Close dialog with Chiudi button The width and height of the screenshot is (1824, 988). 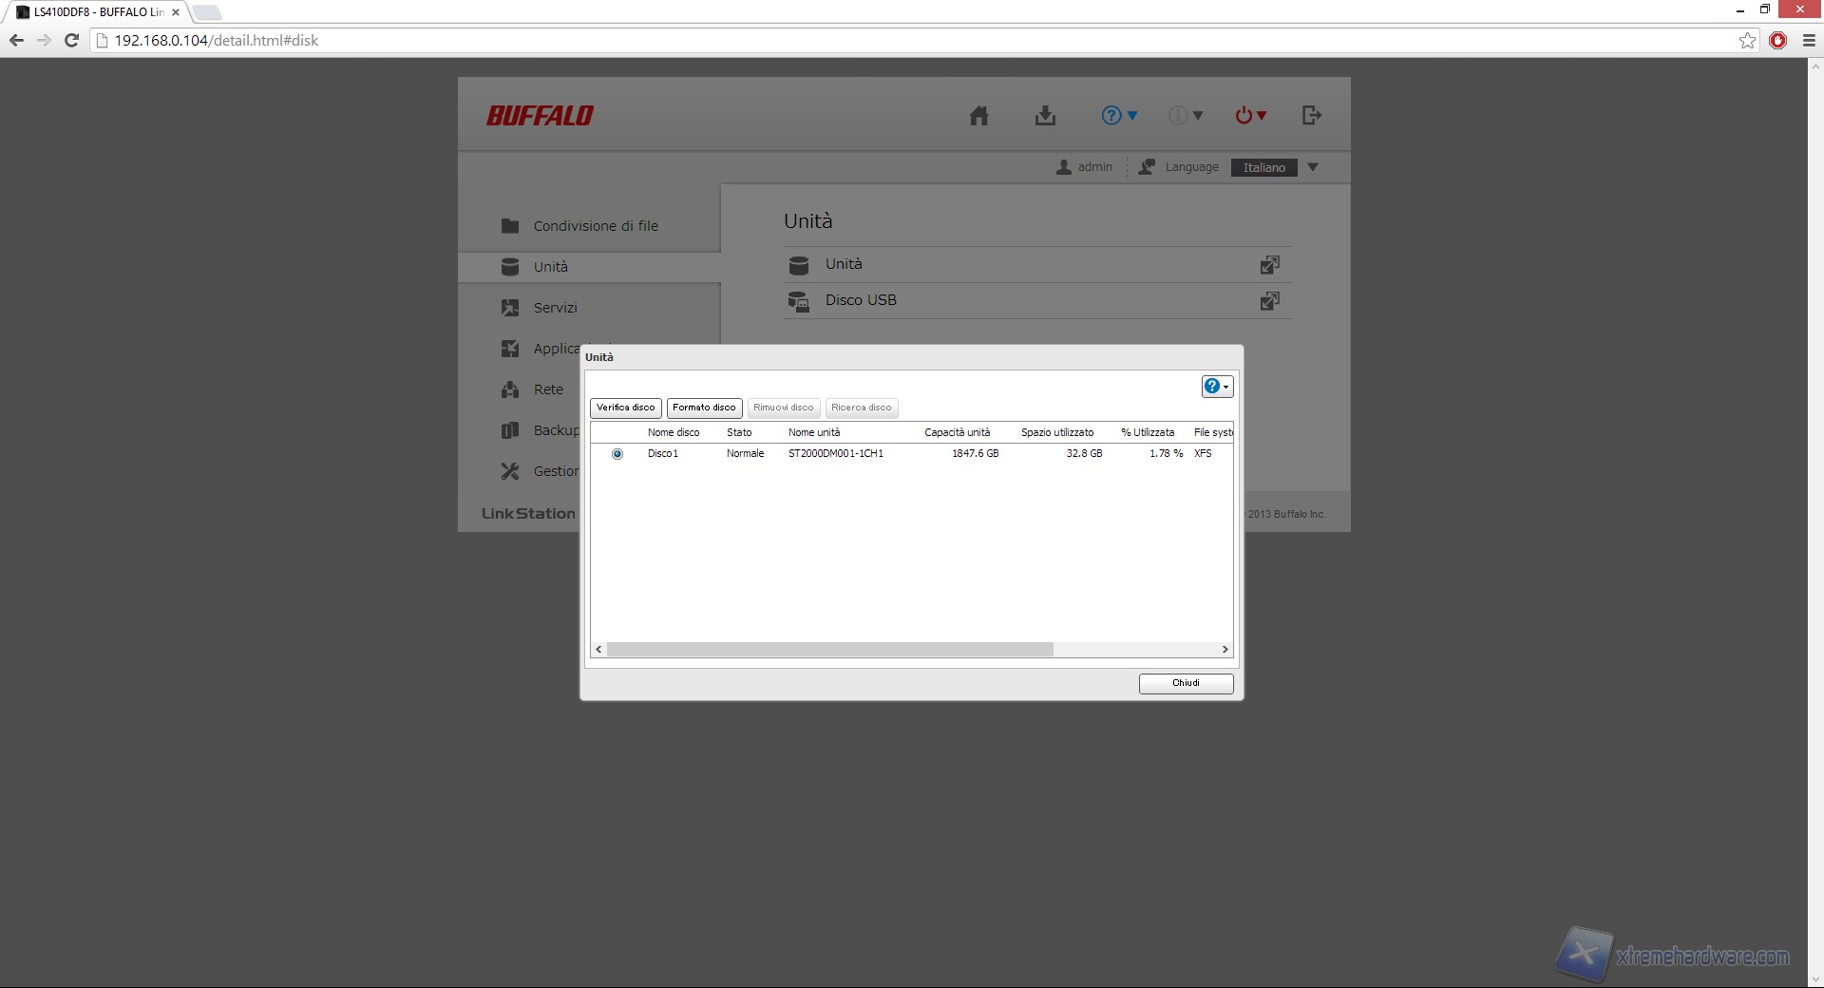1186,683
